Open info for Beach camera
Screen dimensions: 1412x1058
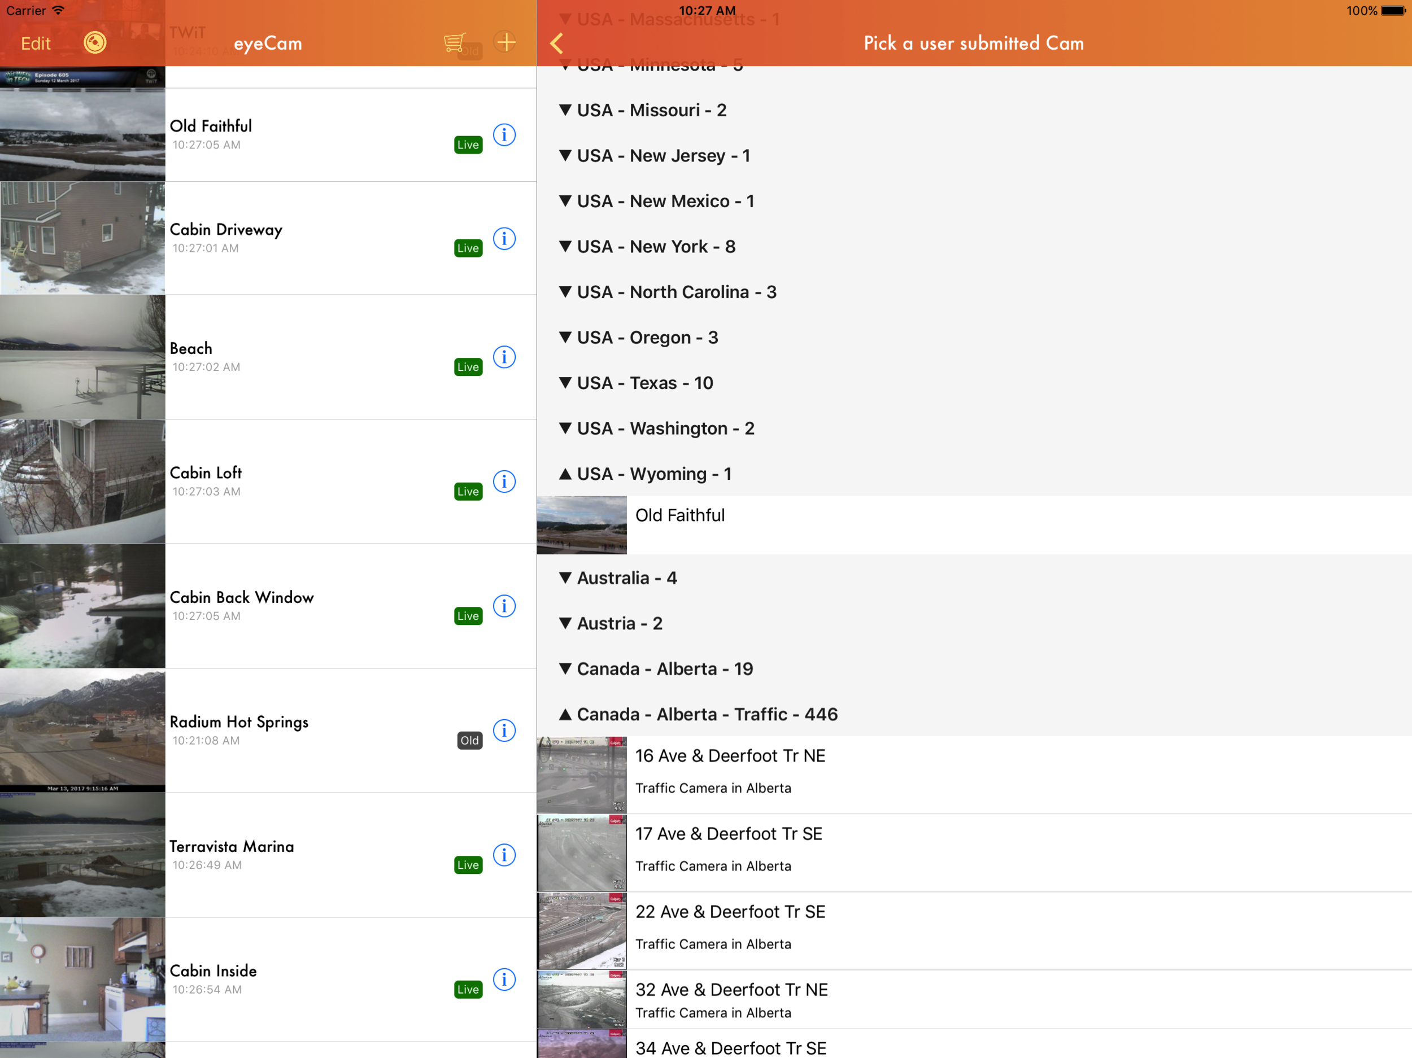(x=504, y=357)
